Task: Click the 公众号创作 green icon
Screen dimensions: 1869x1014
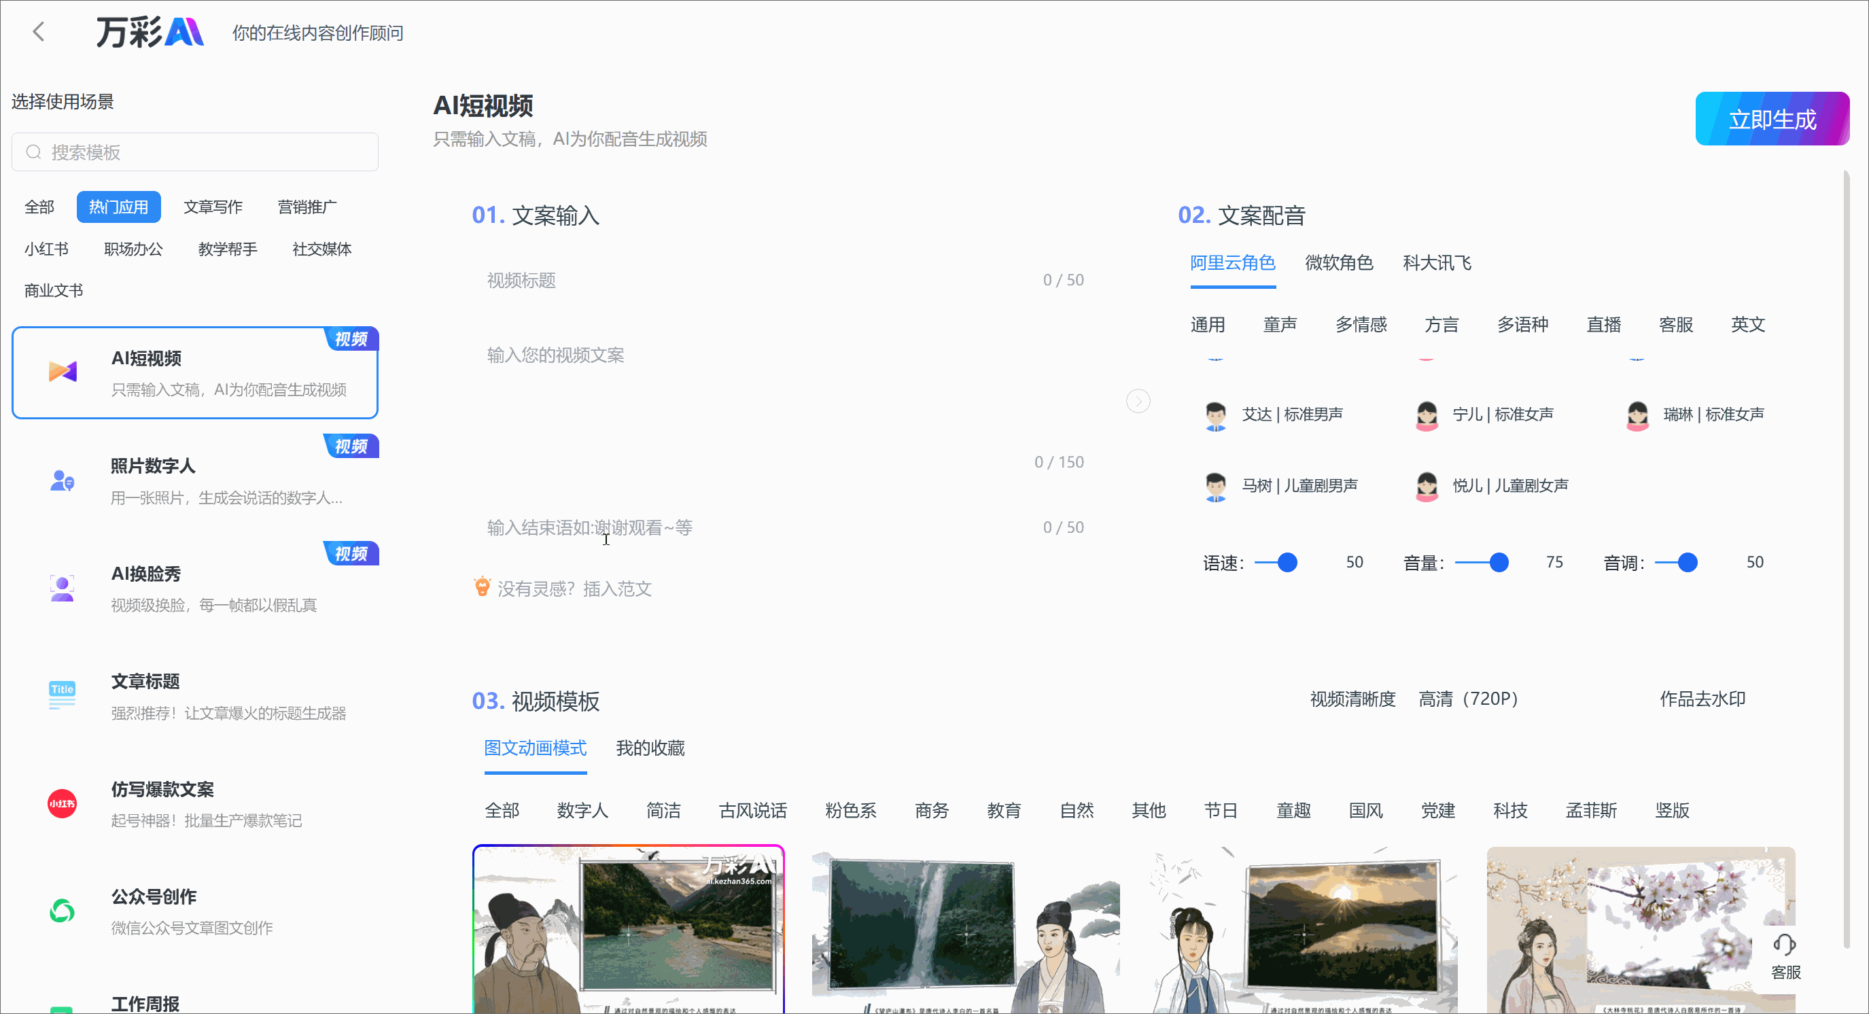Action: click(x=63, y=911)
